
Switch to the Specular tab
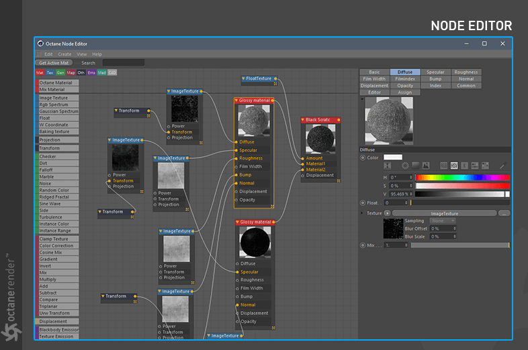tap(435, 72)
